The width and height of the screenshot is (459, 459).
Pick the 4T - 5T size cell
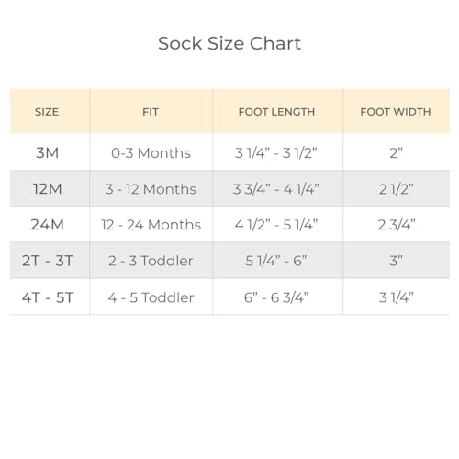pyautogui.click(x=48, y=297)
